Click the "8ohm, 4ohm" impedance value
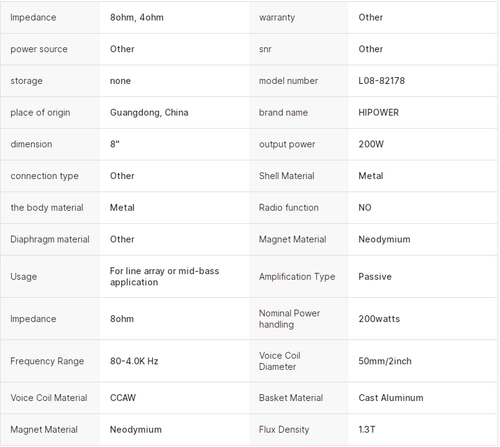The image size is (500, 447). coord(137,17)
